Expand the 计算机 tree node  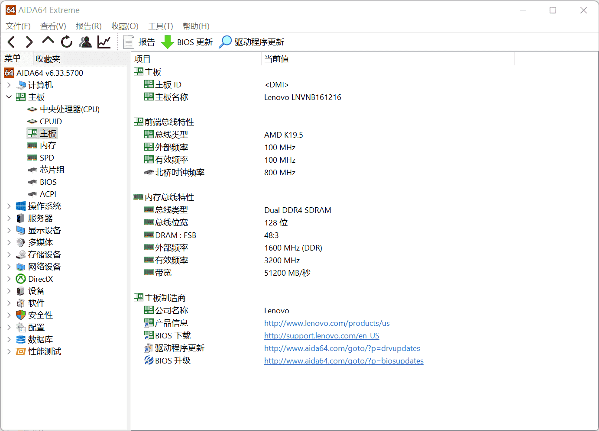click(x=9, y=85)
